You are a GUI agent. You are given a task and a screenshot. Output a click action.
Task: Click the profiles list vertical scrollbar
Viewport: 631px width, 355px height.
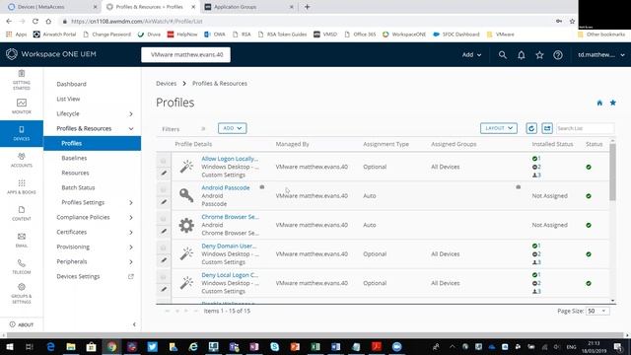612,173
